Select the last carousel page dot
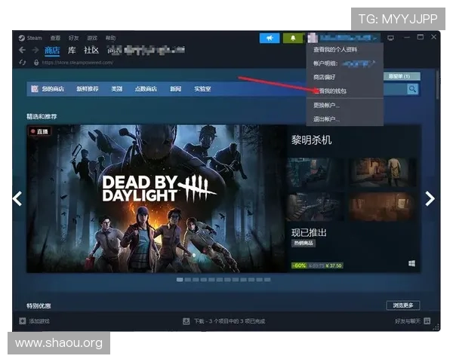The width and height of the screenshot is (453, 362). pos(267,280)
